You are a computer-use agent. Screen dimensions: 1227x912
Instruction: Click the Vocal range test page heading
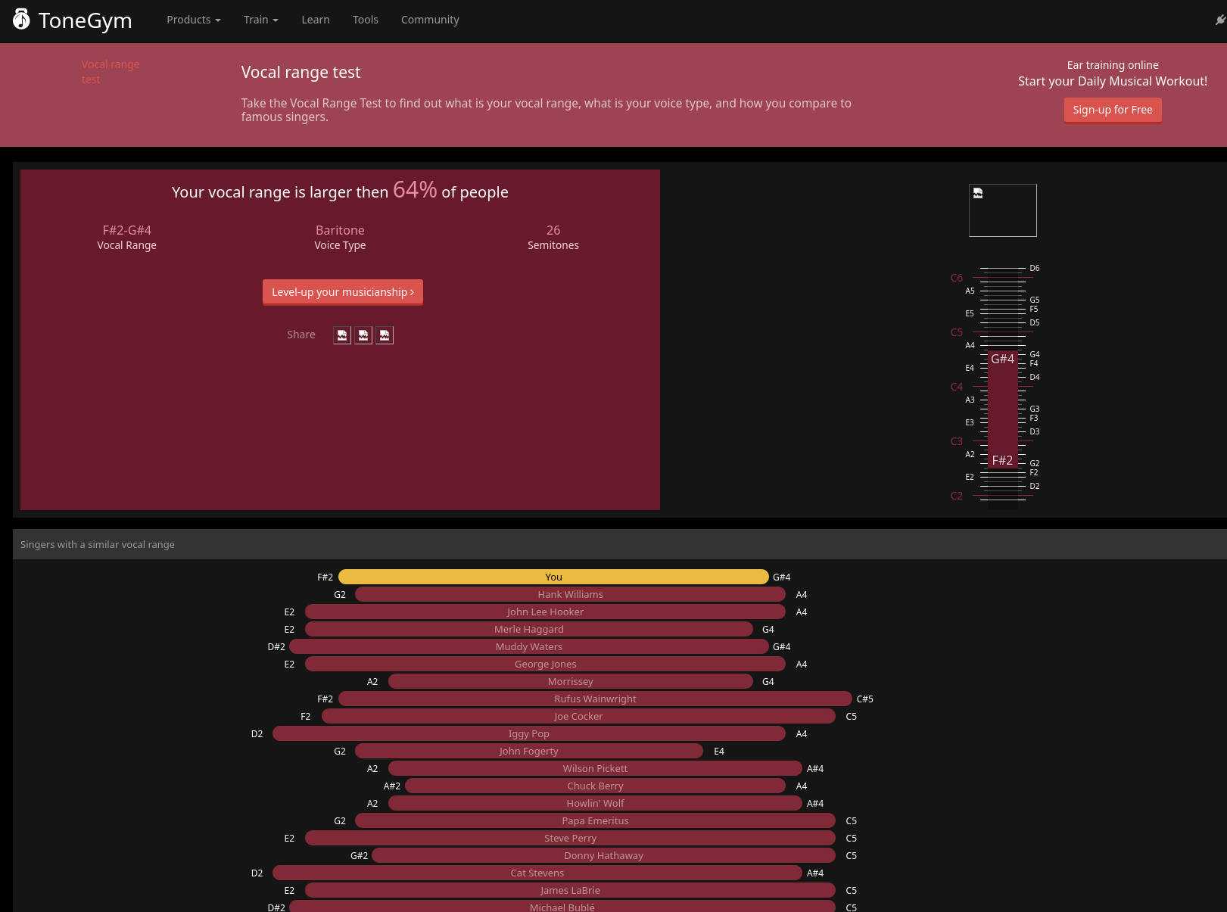click(301, 72)
